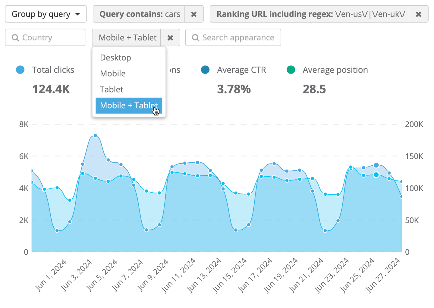Click the Jun 27, 2024 axis label

(x=383, y=275)
